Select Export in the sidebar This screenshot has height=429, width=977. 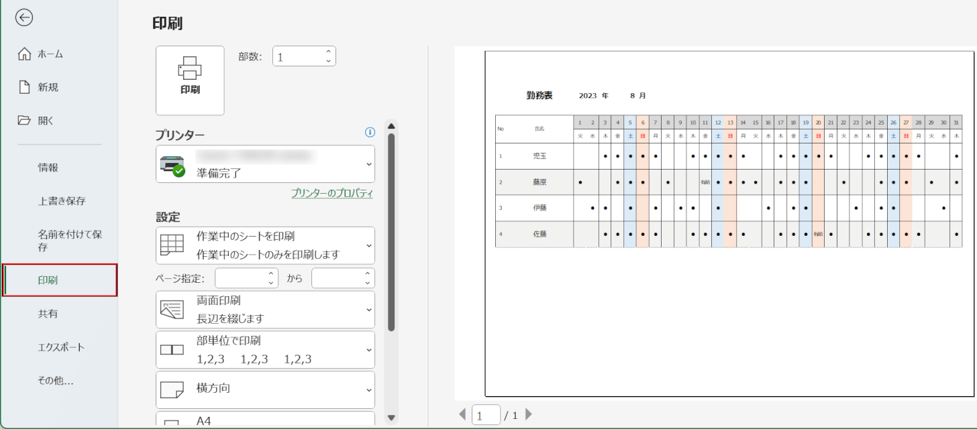coord(61,347)
